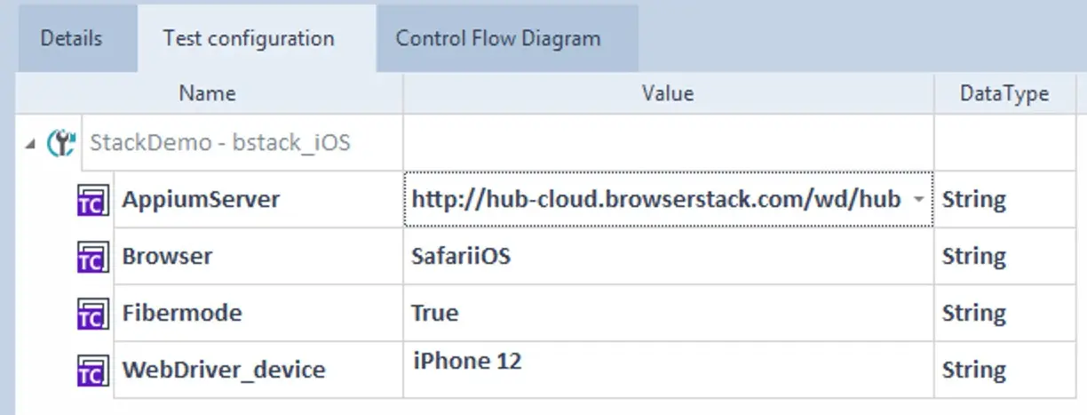The height and width of the screenshot is (415, 1087).
Task: Click the WebDriver_device String data type cell
Action: tap(974, 371)
